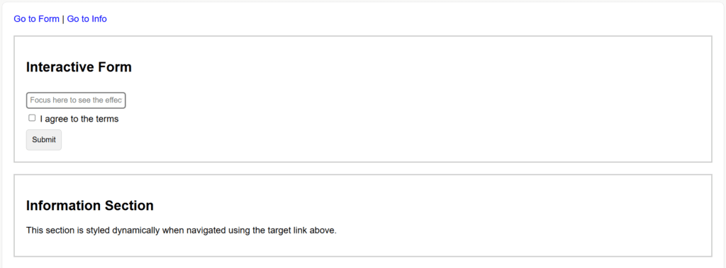The height and width of the screenshot is (268, 726).
Task: Click the paragraph starting 'This section is styled'
Action: [x=181, y=230]
